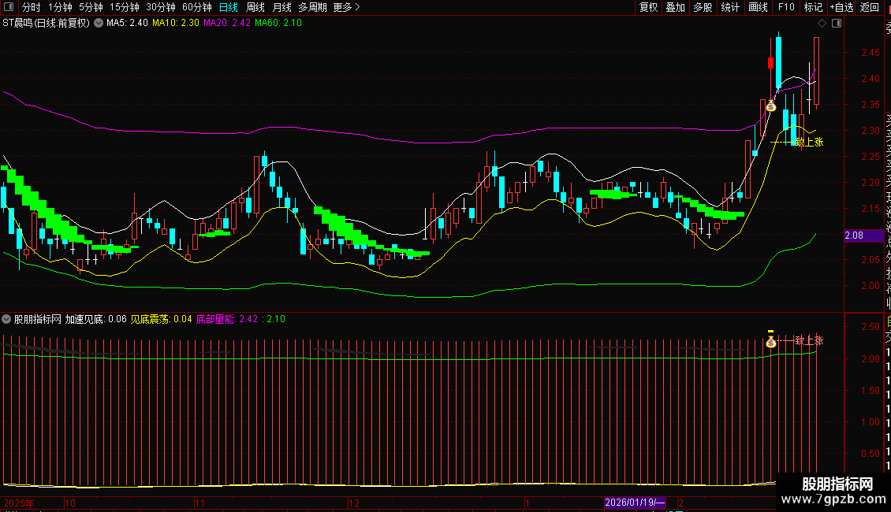This screenshot has width=891, height=512.
Task: Click the ST晨鸣(日线.前复权) chart title
Action: [x=46, y=24]
